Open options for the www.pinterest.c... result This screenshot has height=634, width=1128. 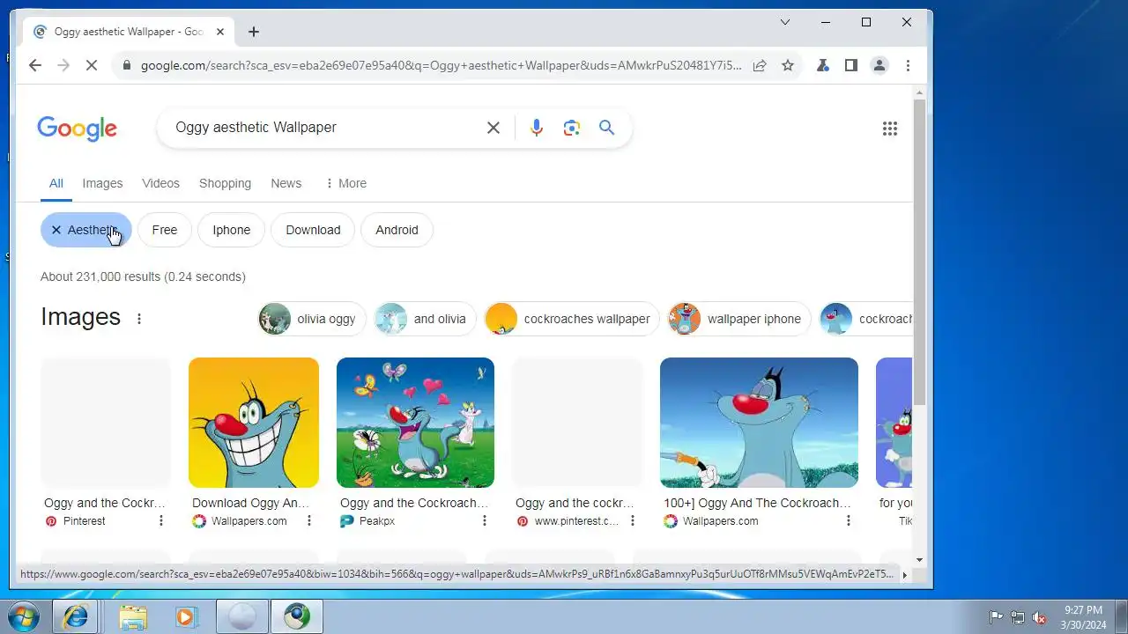(634, 521)
